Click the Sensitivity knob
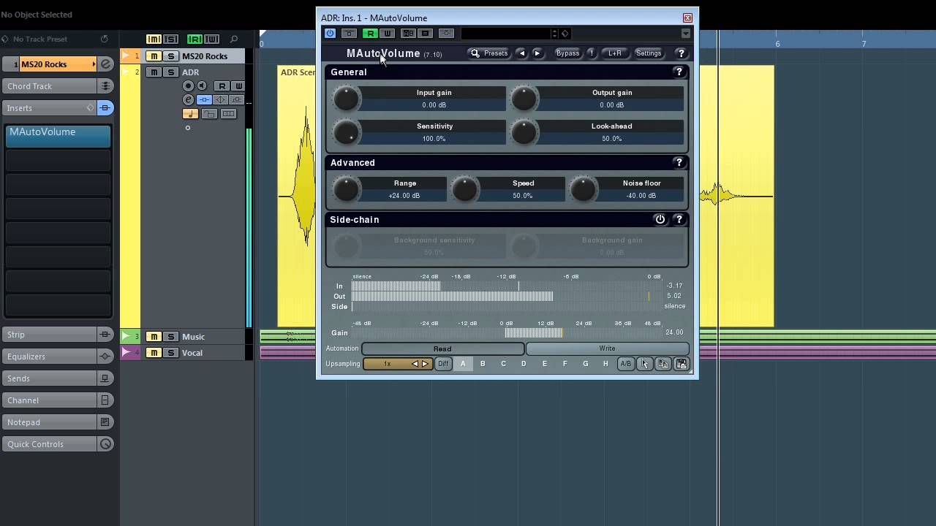The width and height of the screenshot is (936, 526). [346, 132]
